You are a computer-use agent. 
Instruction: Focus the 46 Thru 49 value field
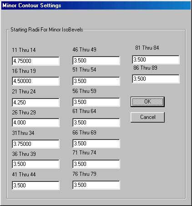pos(96,61)
